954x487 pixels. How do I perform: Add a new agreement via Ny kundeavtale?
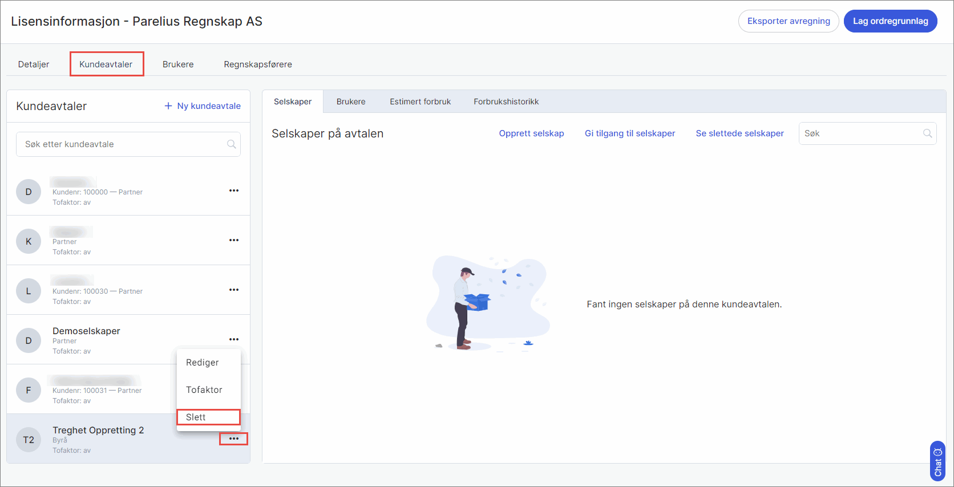[203, 106]
